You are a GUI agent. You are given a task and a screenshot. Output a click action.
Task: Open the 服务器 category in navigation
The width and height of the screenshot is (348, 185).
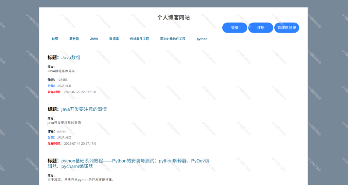74,39
